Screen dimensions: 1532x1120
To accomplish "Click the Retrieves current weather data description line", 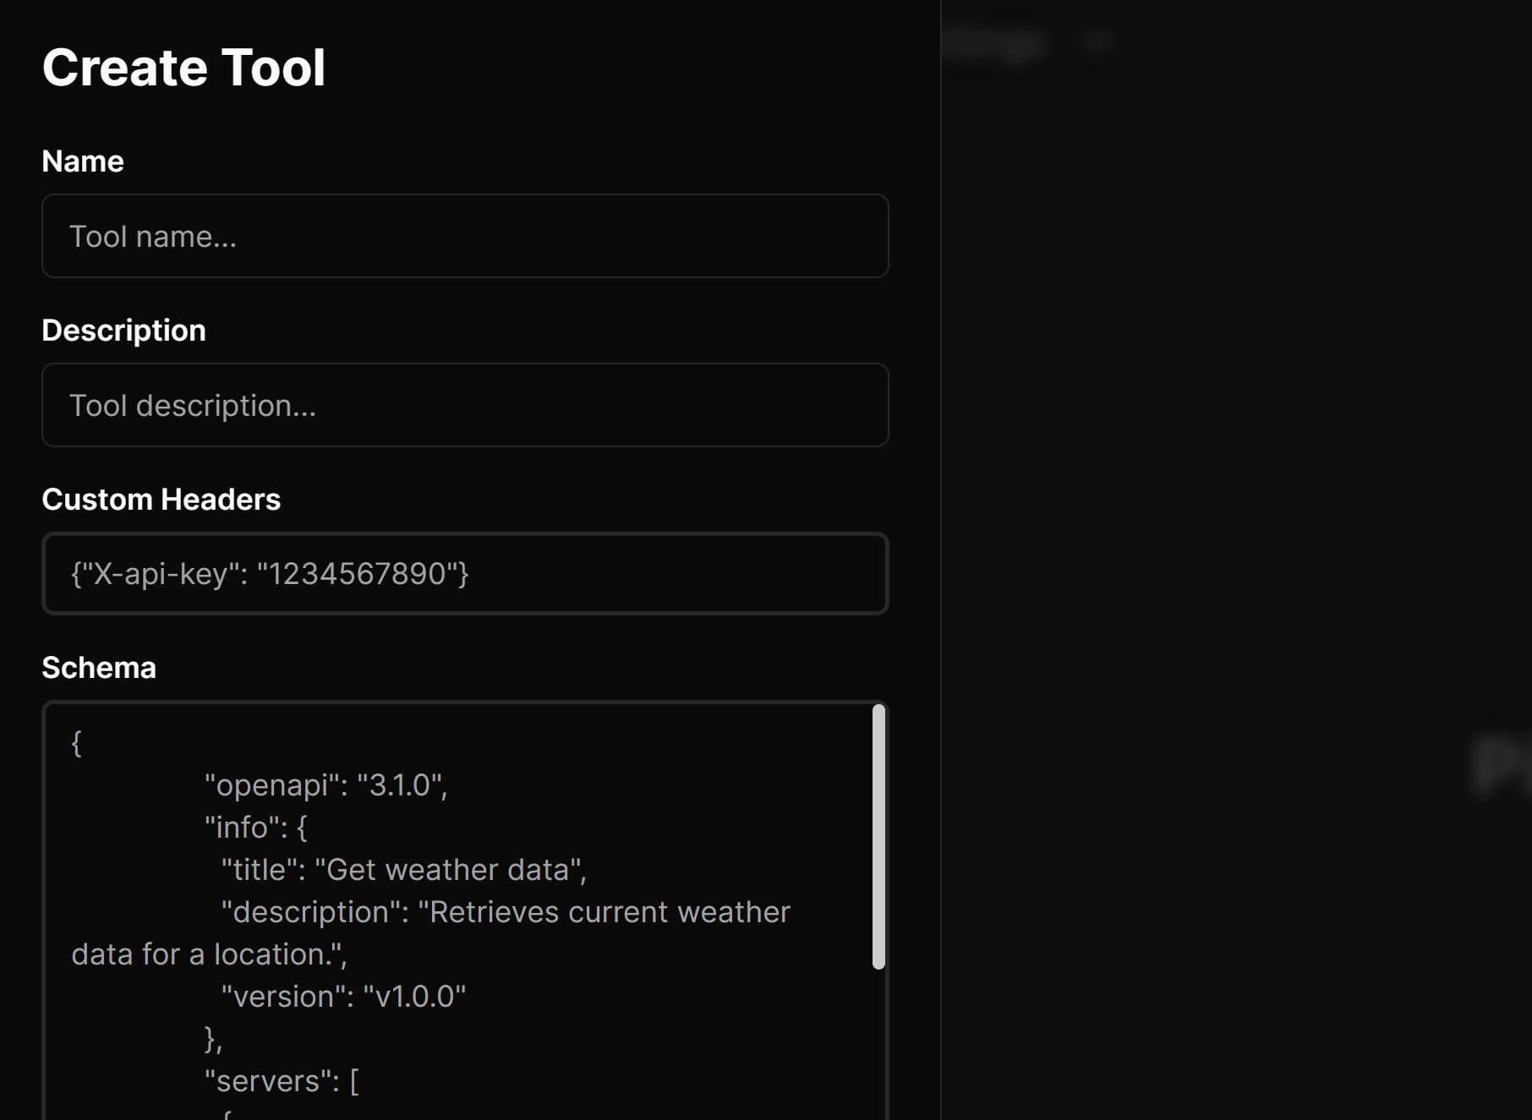I will coord(506,911).
